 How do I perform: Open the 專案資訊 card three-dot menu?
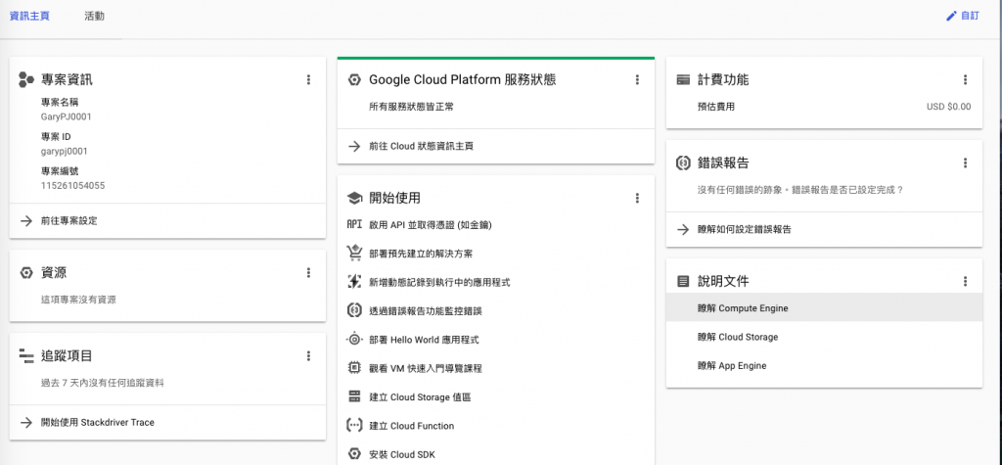(308, 79)
